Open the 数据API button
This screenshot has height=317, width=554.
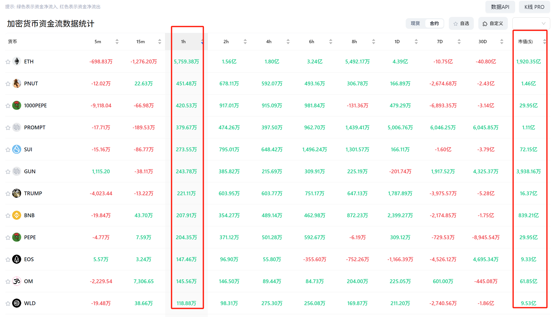pos(500,7)
